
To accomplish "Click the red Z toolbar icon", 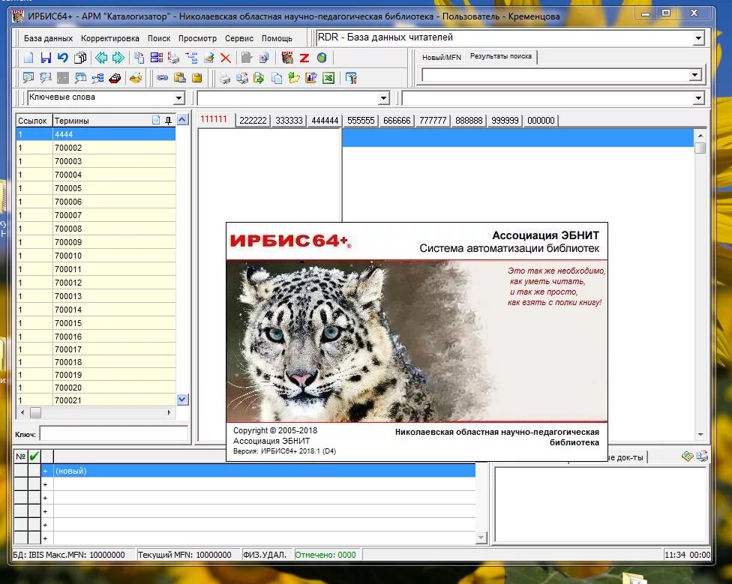I will pos(304,58).
